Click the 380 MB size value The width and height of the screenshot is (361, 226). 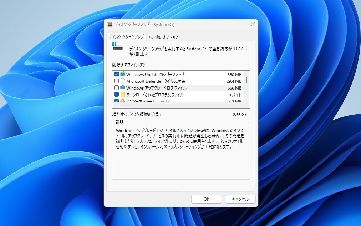coord(234,75)
